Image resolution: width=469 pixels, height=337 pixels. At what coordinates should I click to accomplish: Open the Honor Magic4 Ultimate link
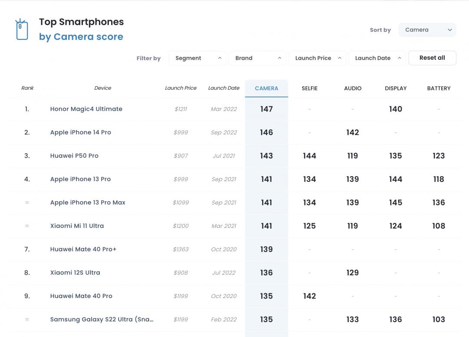click(86, 109)
